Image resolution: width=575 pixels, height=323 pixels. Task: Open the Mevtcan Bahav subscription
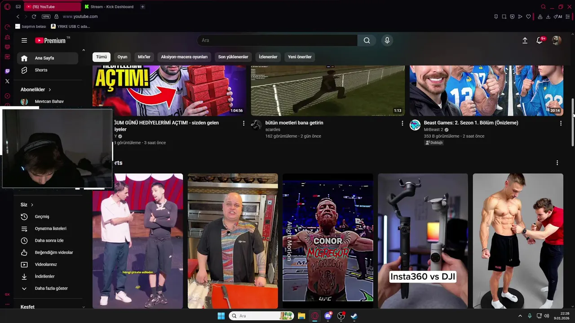pyautogui.click(x=48, y=102)
